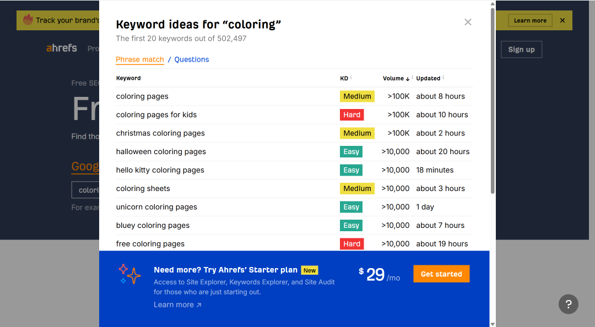This screenshot has height=327, width=595.
Task: Switch to the Phrase match tab
Action: point(139,59)
